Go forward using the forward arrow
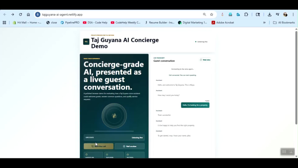Screen dimensions: 298x168 point(13,14)
